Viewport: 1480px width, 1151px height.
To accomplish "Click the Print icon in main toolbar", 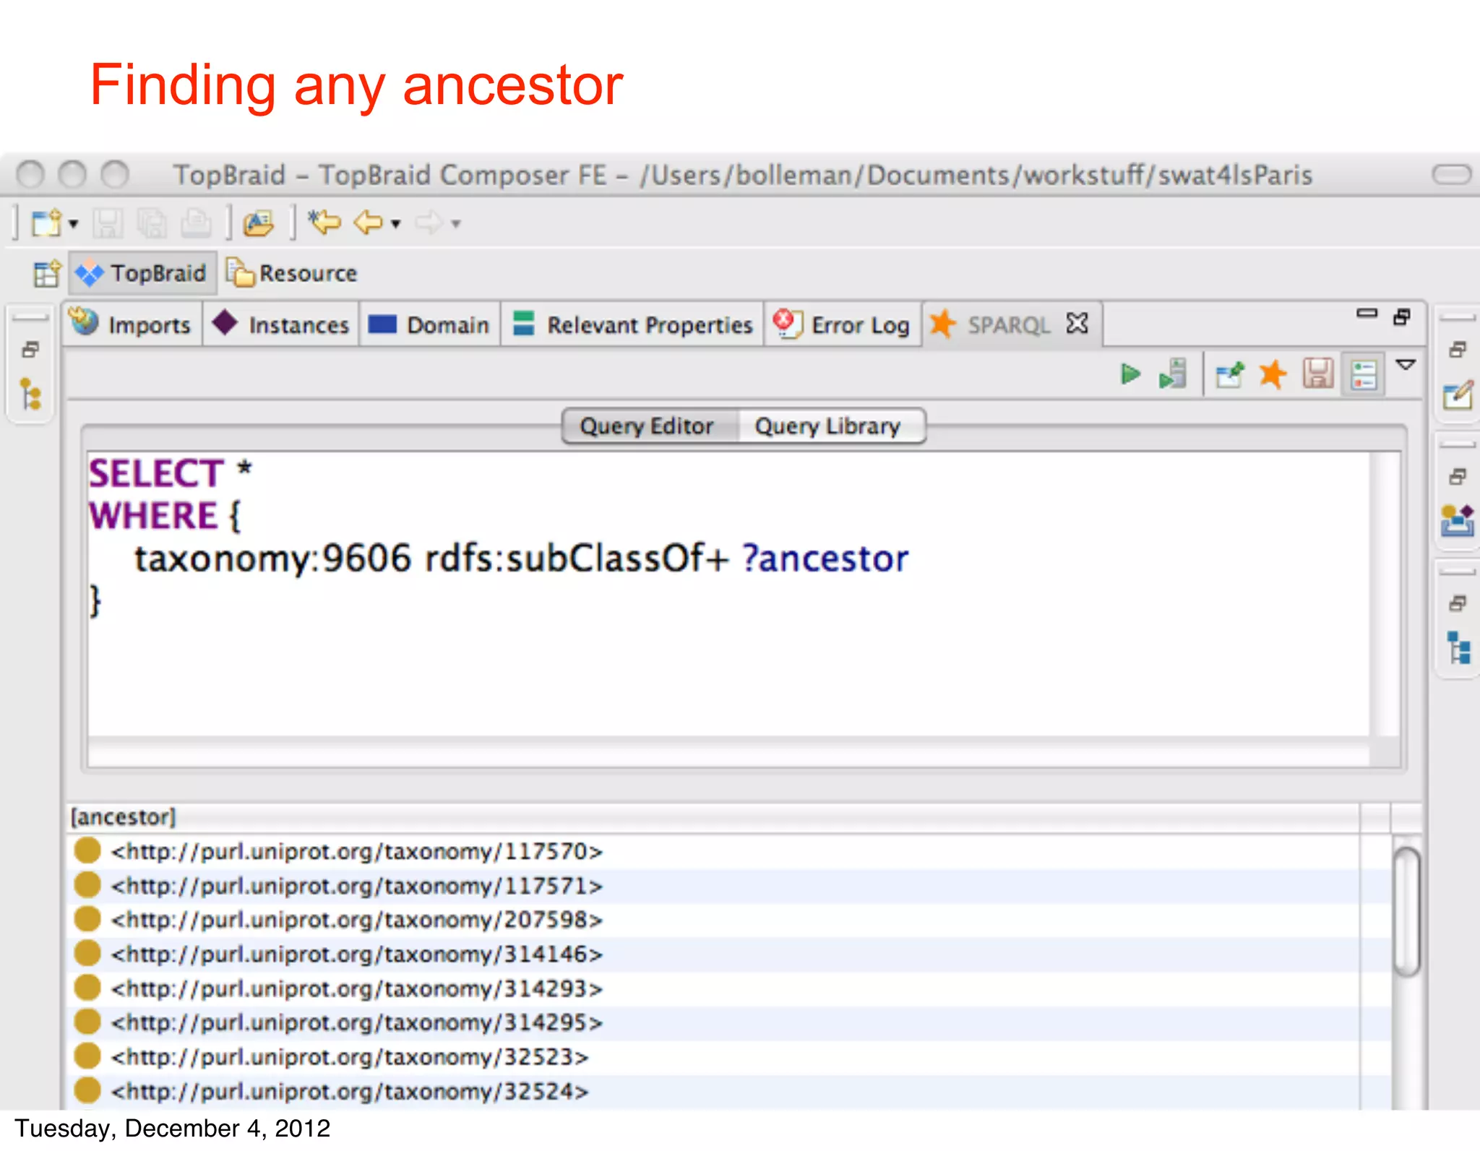I will pos(195,223).
